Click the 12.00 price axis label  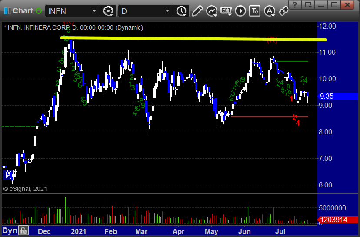[327, 26]
